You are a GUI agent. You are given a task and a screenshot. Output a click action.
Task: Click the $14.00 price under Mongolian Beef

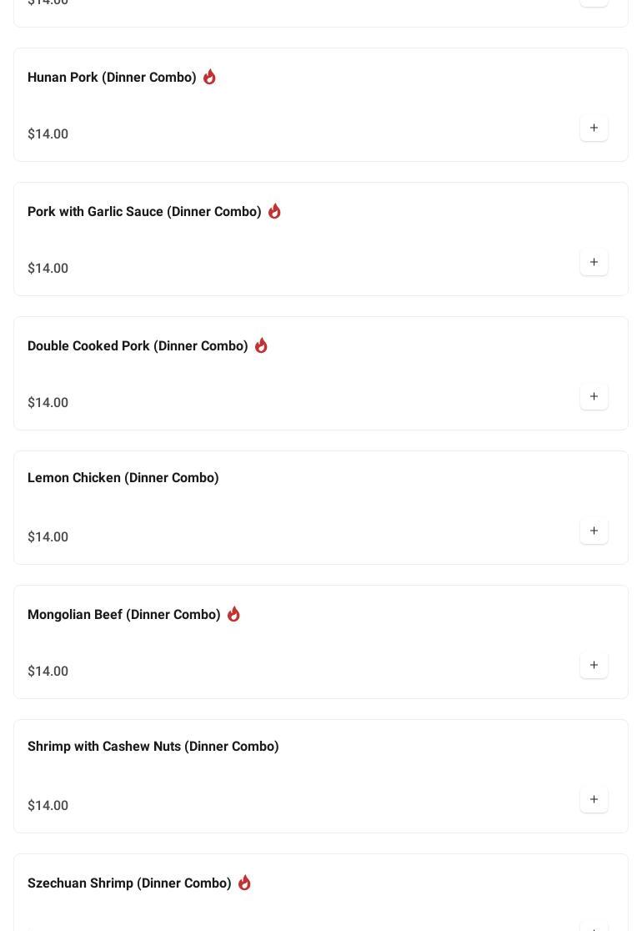click(48, 672)
